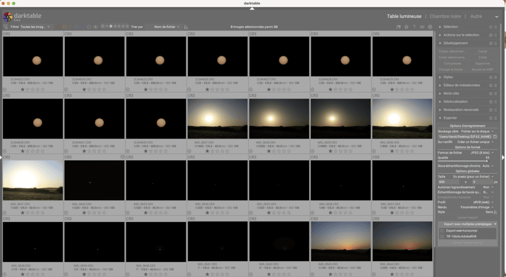The width and height of the screenshot is (506, 277).
Task: Reset the Exporter module parameters icon
Action: [491, 118]
